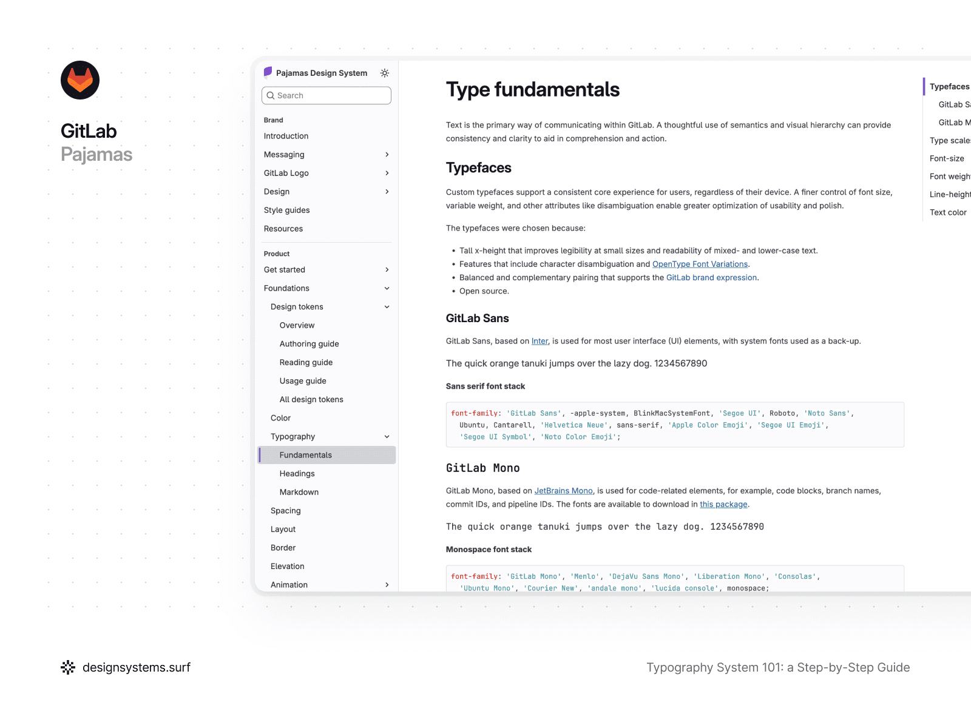
Task: Click the 'Monospace font stack' label
Action: (489, 550)
